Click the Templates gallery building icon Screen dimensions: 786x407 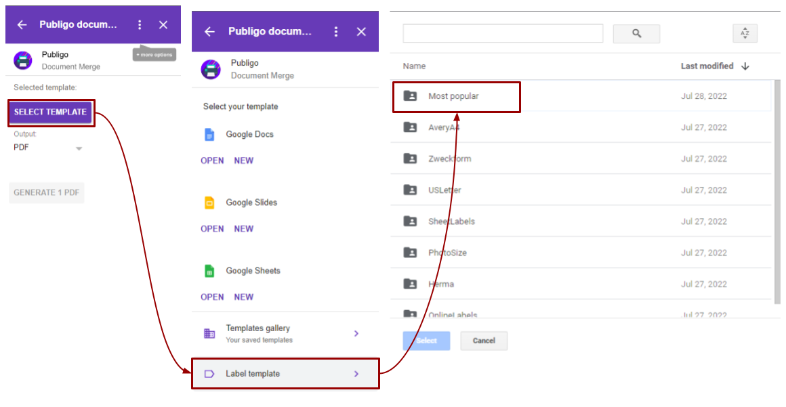(209, 333)
